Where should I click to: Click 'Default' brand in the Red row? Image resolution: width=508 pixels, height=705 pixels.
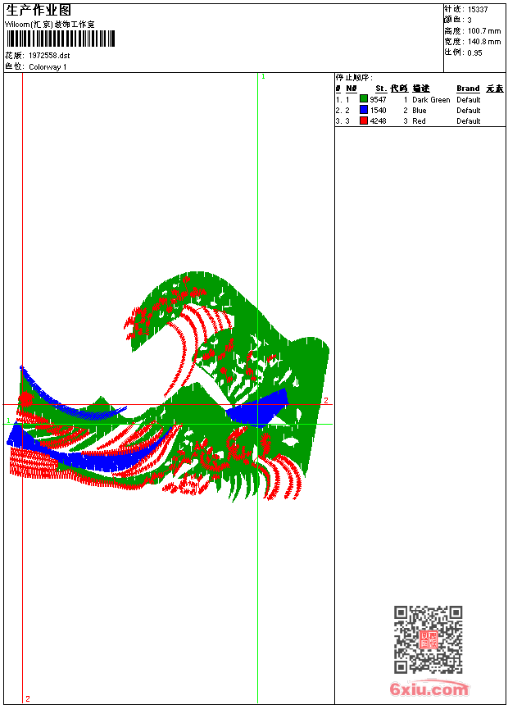click(469, 121)
